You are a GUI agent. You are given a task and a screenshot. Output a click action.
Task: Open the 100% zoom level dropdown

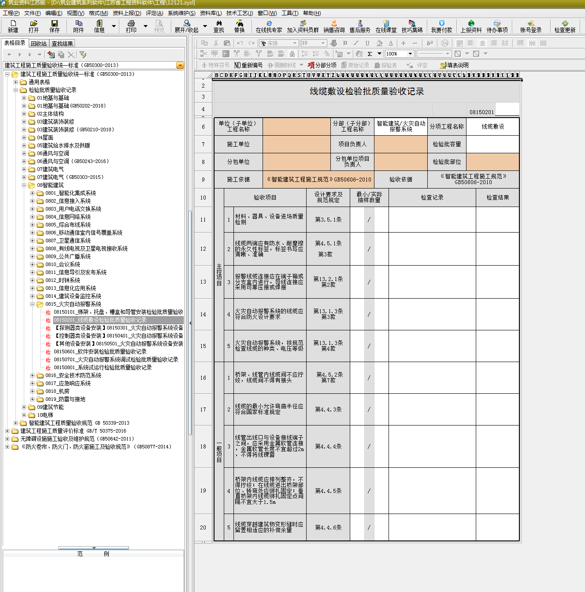pyautogui.click(x=410, y=54)
